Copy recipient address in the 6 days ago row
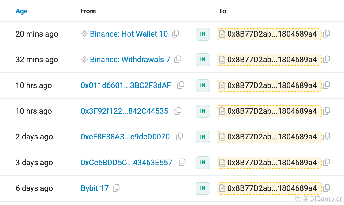 [326, 188]
